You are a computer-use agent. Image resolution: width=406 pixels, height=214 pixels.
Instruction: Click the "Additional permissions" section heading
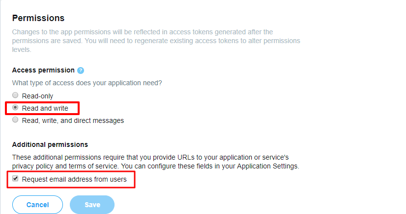click(x=50, y=144)
